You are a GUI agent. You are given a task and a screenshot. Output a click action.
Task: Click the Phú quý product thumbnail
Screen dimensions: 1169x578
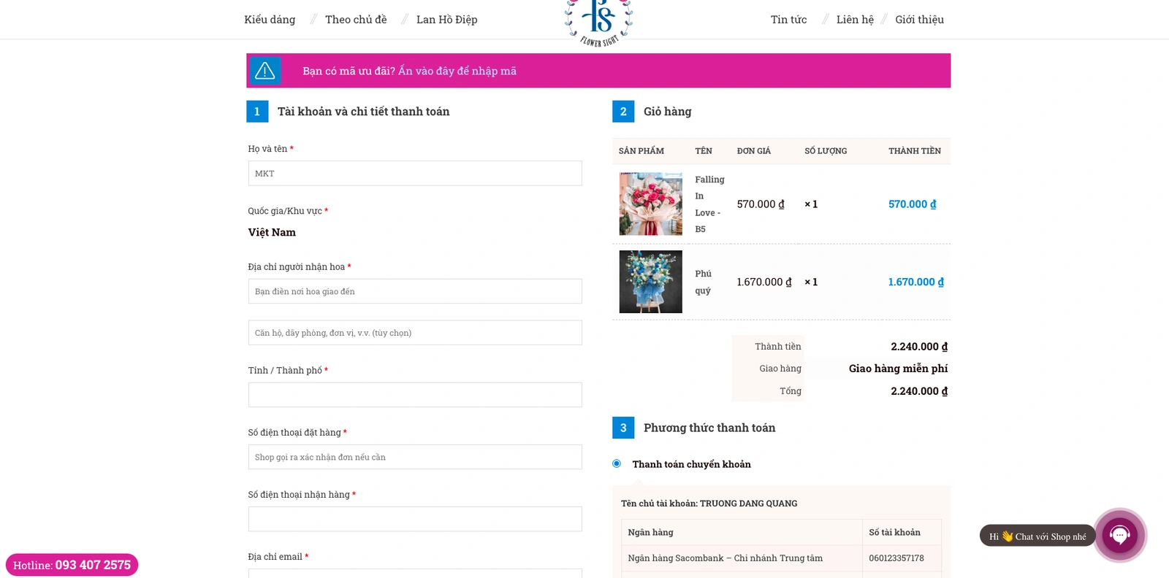[650, 282]
